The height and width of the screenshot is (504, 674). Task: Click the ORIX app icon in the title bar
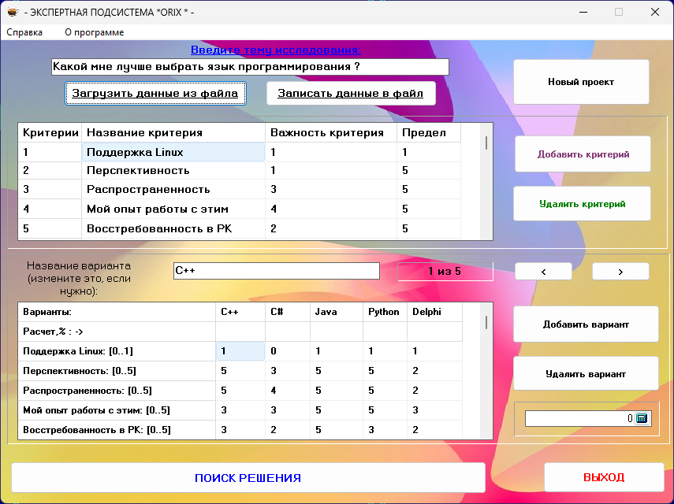click(x=13, y=12)
